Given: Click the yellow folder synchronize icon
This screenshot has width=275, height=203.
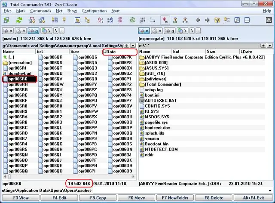Looking at the screenshot, I should (217, 20).
